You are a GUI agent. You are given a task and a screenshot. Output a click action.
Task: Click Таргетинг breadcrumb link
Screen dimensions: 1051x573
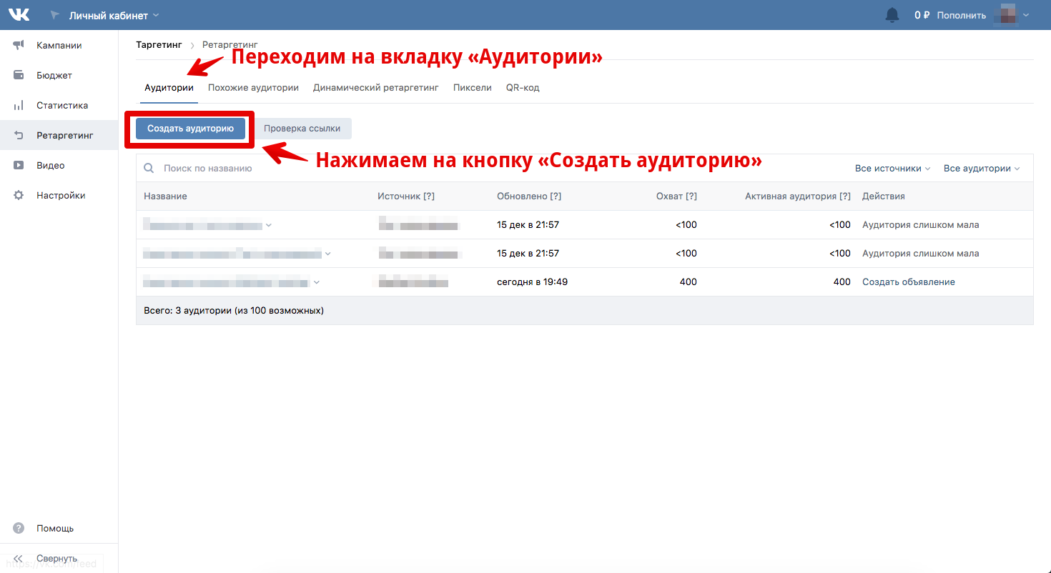159,44
